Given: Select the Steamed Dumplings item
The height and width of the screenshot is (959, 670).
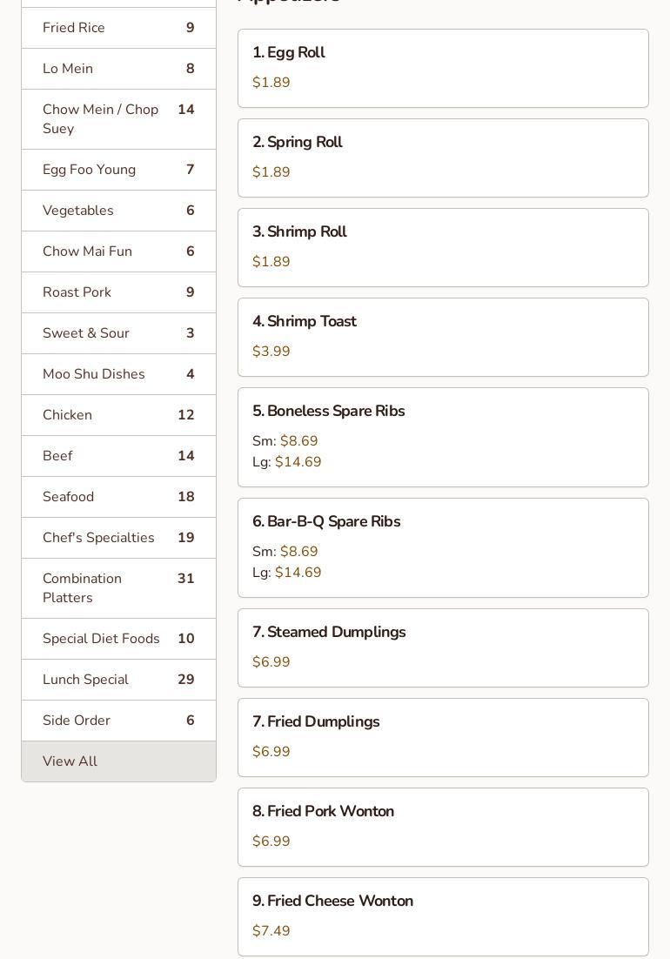Looking at the screenshot, I should [x=443, y=647].
